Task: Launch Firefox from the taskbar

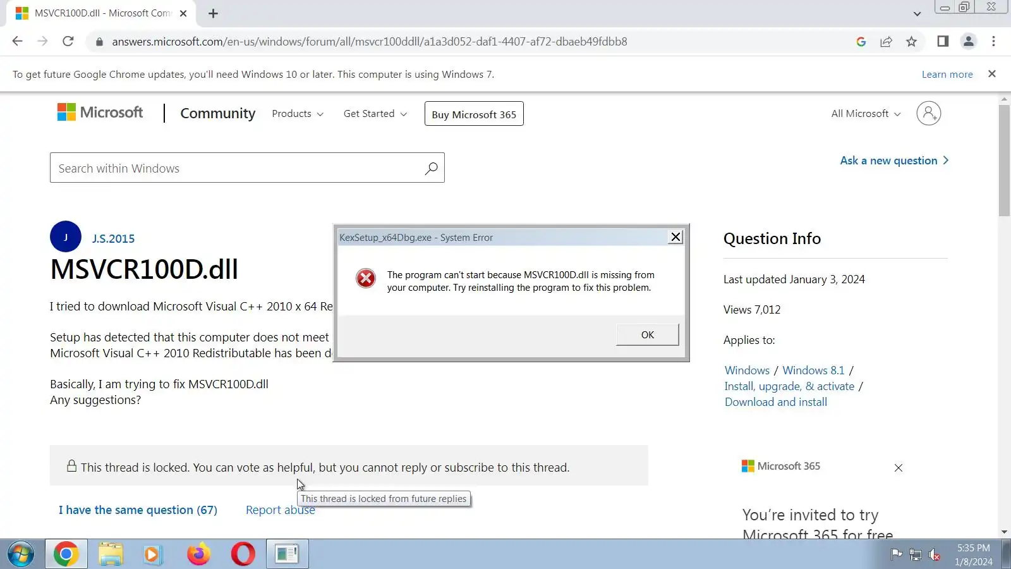Action: pyautogui.click(x=198, y=554)
